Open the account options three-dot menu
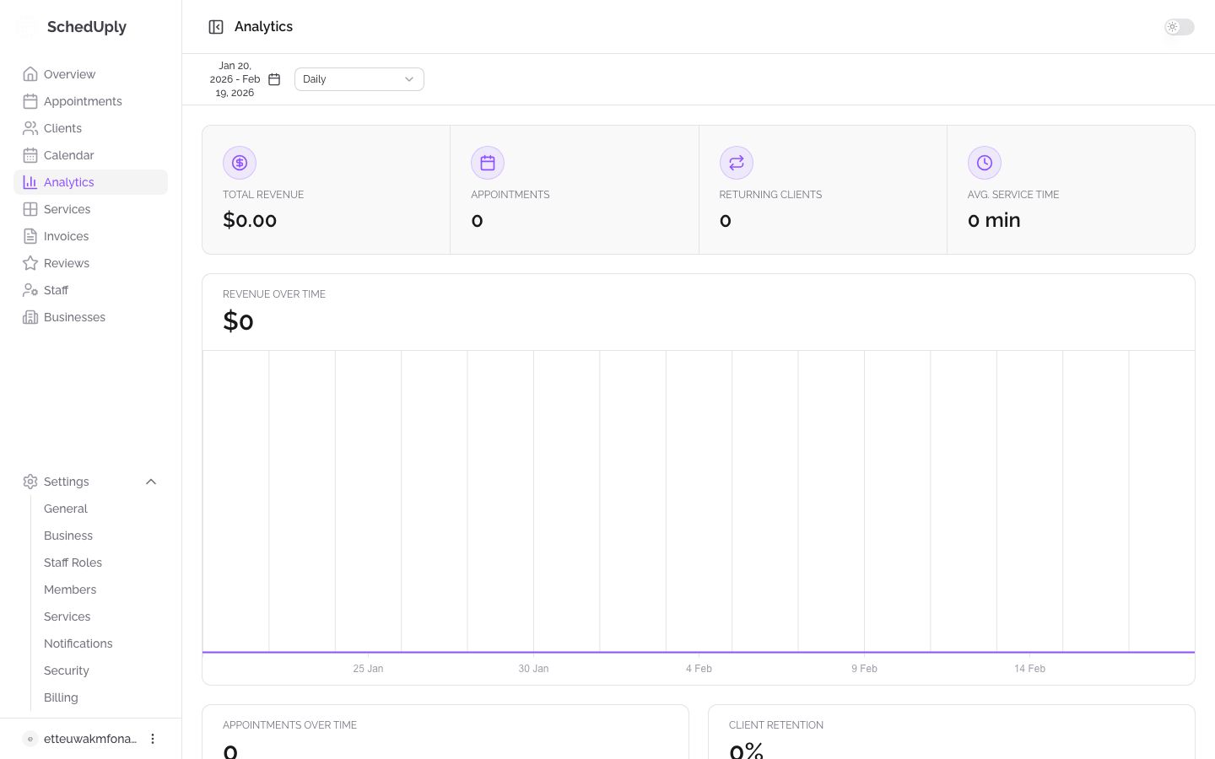The width and height of the screenshot is (1215, 759). 153,739
